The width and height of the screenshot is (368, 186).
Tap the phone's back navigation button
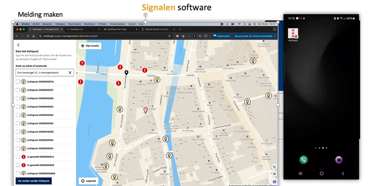click(x=343, y=174)
